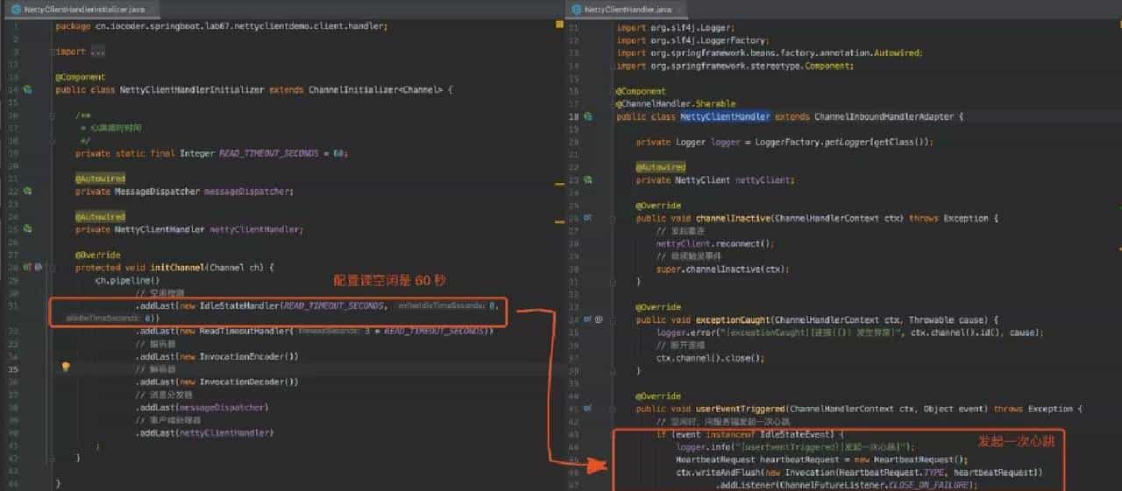The image size is (1122, 491).
Task: Click the yellow warning stripe at top of left editor scrollbar
Action: [x=557, y=25]
